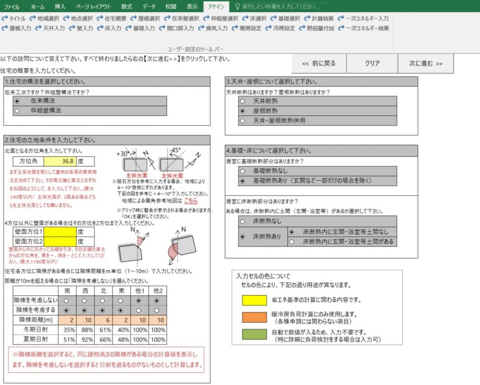This screenshot has height=385, width=480.
Task: Click the yellow 壁面方位1 input cell
Action: pos(60,232)
